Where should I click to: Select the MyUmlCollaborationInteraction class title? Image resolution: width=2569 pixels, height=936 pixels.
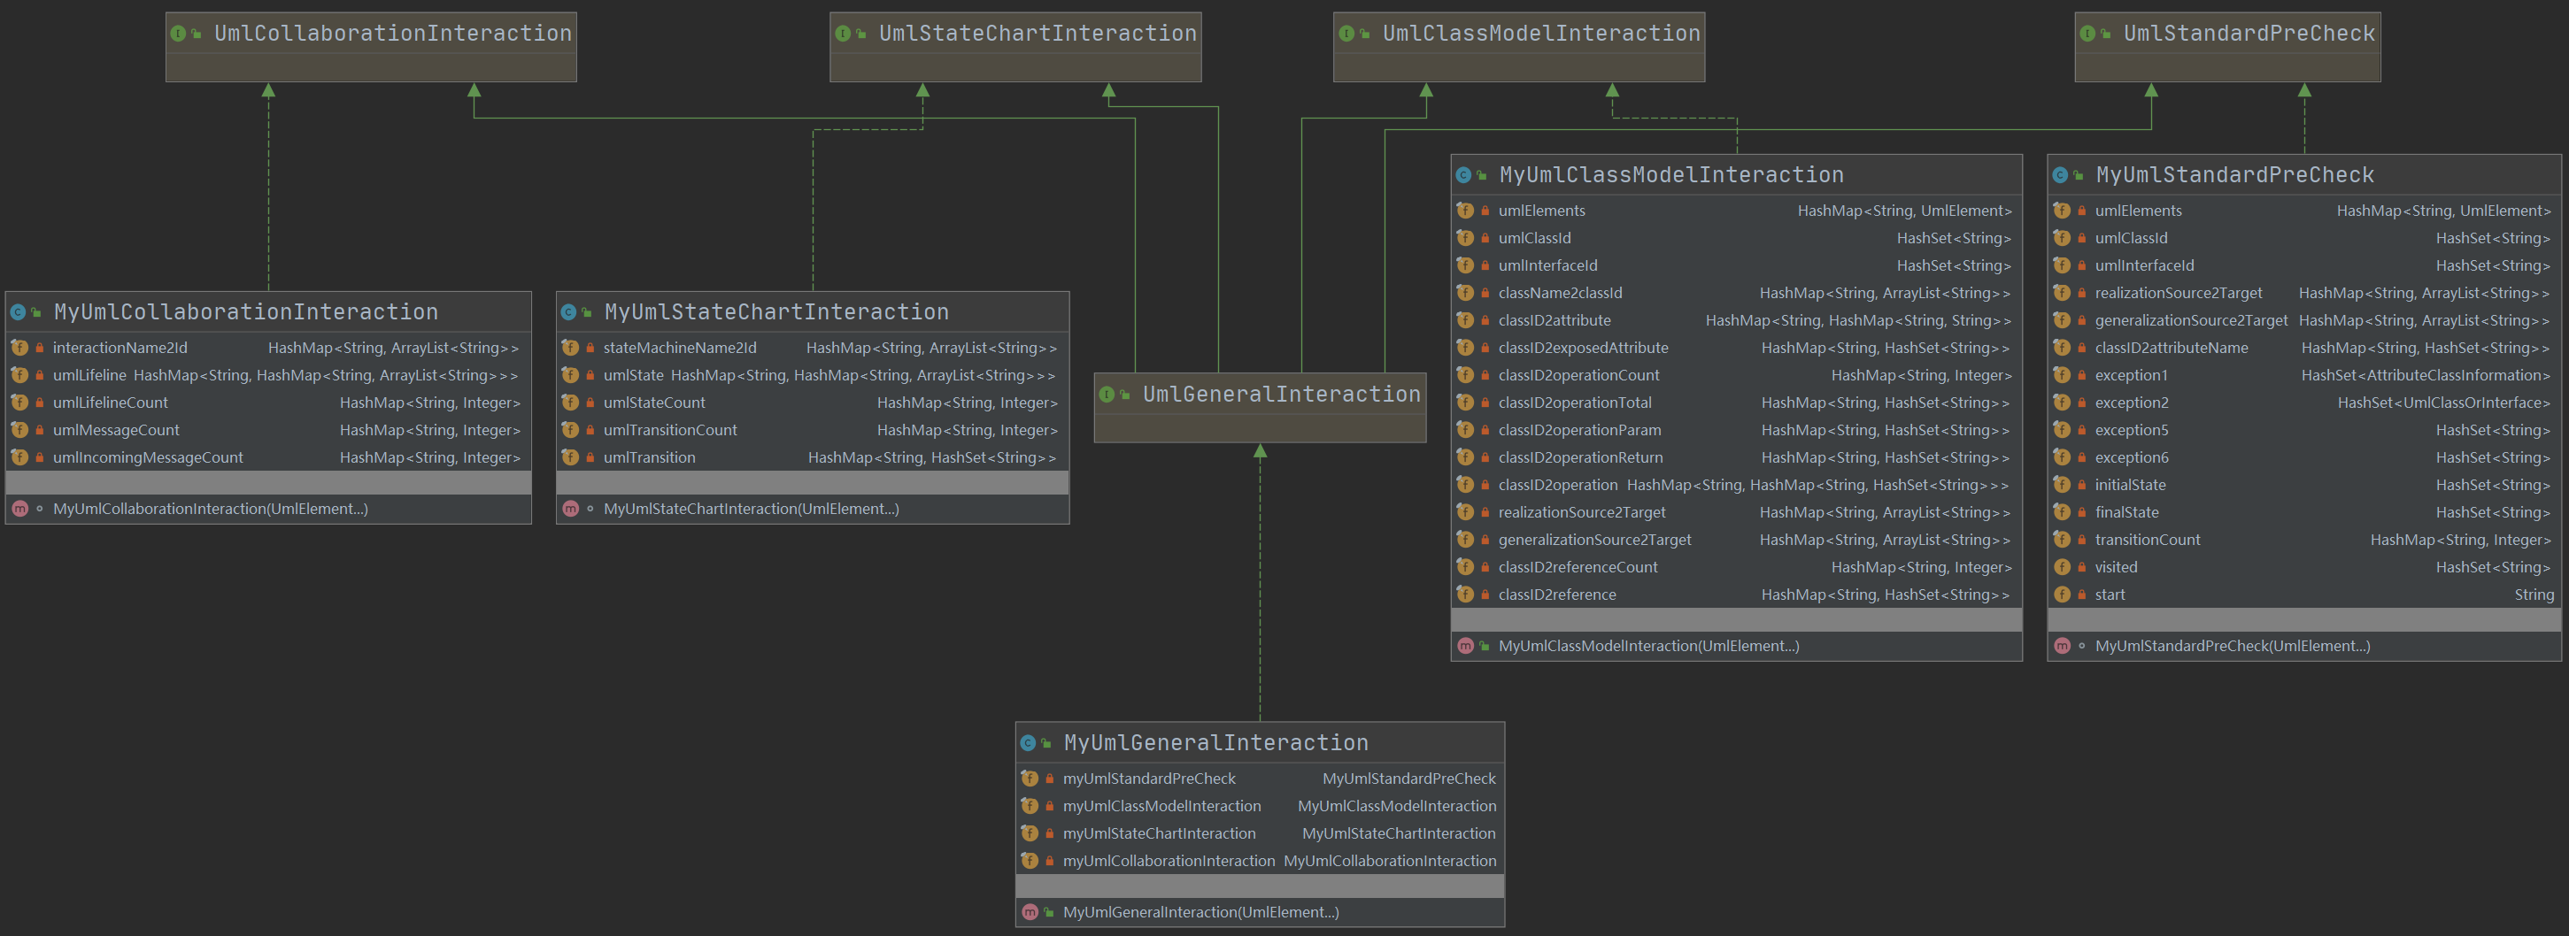coord(246,312)
